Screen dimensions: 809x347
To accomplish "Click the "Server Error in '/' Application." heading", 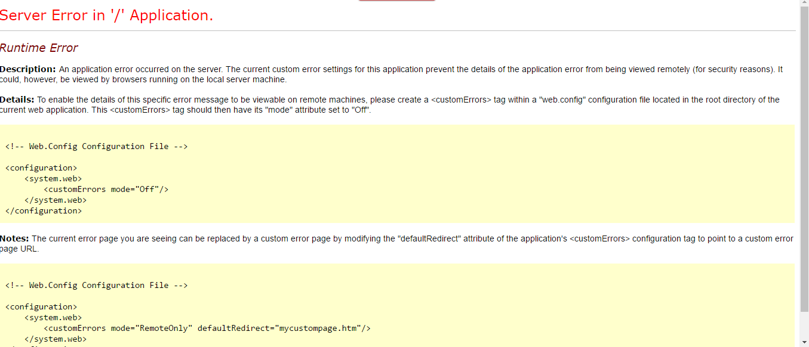I will pyautogui.click(x=106, y=16).
